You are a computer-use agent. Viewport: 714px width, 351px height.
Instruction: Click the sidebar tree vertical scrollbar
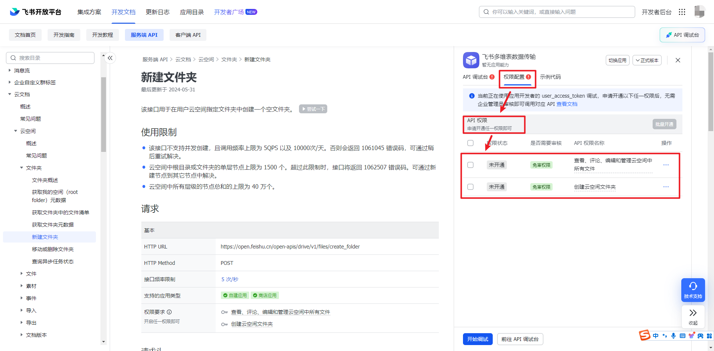103,115
